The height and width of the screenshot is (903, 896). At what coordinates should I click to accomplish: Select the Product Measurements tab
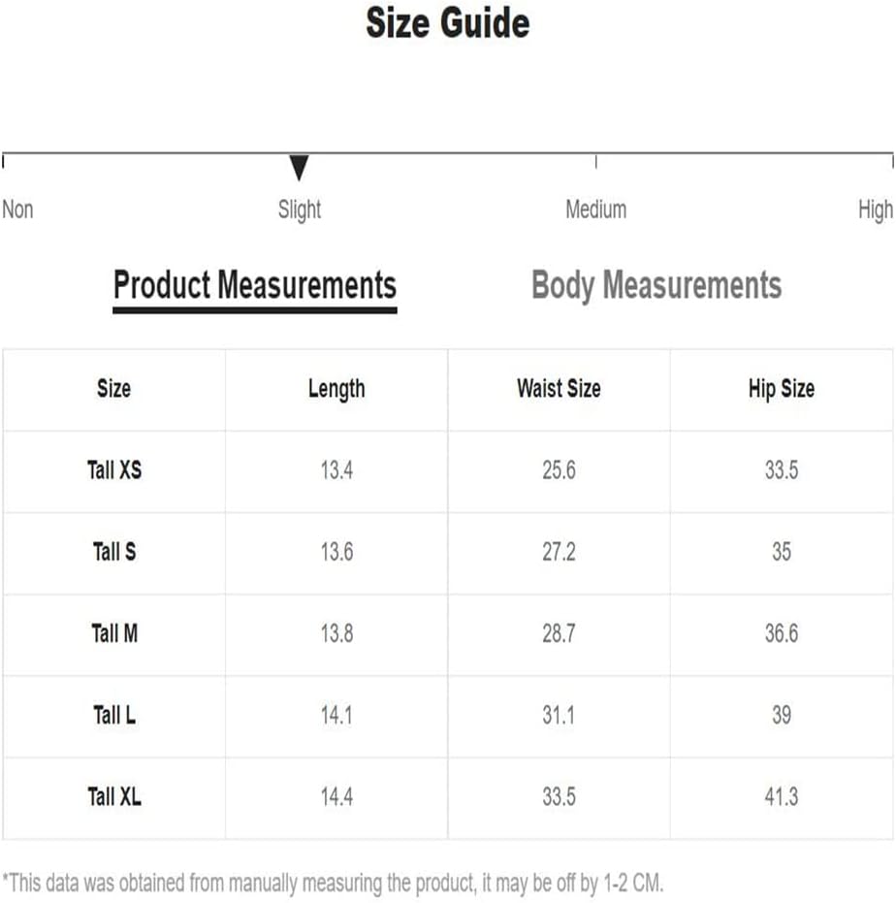click(254, 290)
